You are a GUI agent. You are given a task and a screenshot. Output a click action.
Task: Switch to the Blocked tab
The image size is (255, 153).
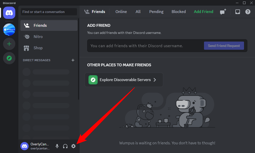(179, 12)
